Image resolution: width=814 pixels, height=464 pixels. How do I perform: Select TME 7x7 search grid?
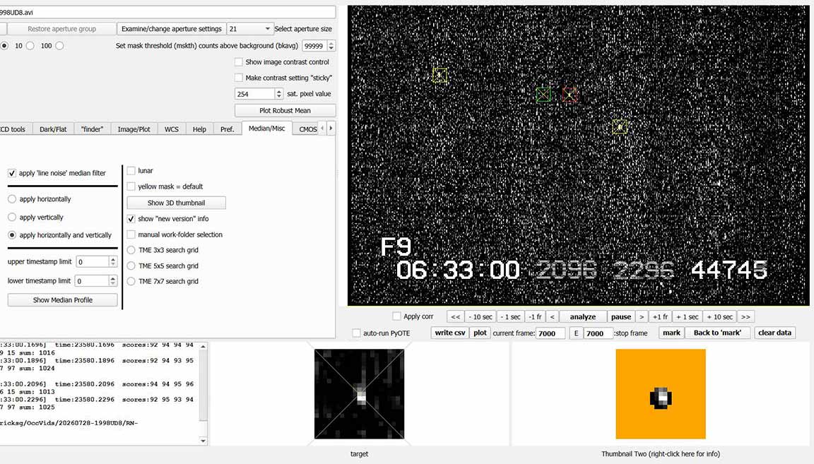[x=131, y=281]
